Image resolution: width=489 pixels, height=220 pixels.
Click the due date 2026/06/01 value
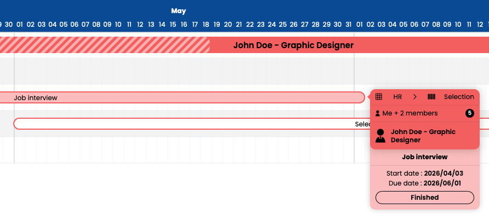(442, 183)
